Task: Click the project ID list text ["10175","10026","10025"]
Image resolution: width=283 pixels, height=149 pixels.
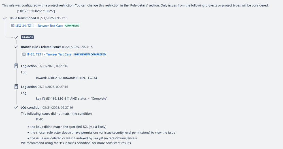Action: click(36, 11)
